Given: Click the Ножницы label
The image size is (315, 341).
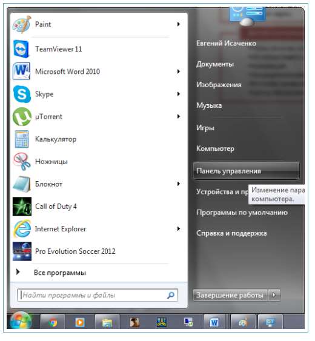Looking at the screenshot, I should click(51, 162).
